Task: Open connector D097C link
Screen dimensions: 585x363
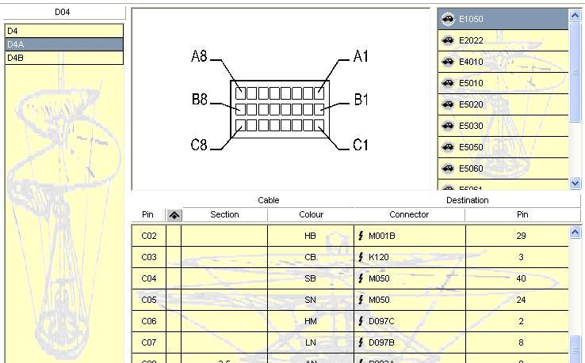Action: coord(381,321)
